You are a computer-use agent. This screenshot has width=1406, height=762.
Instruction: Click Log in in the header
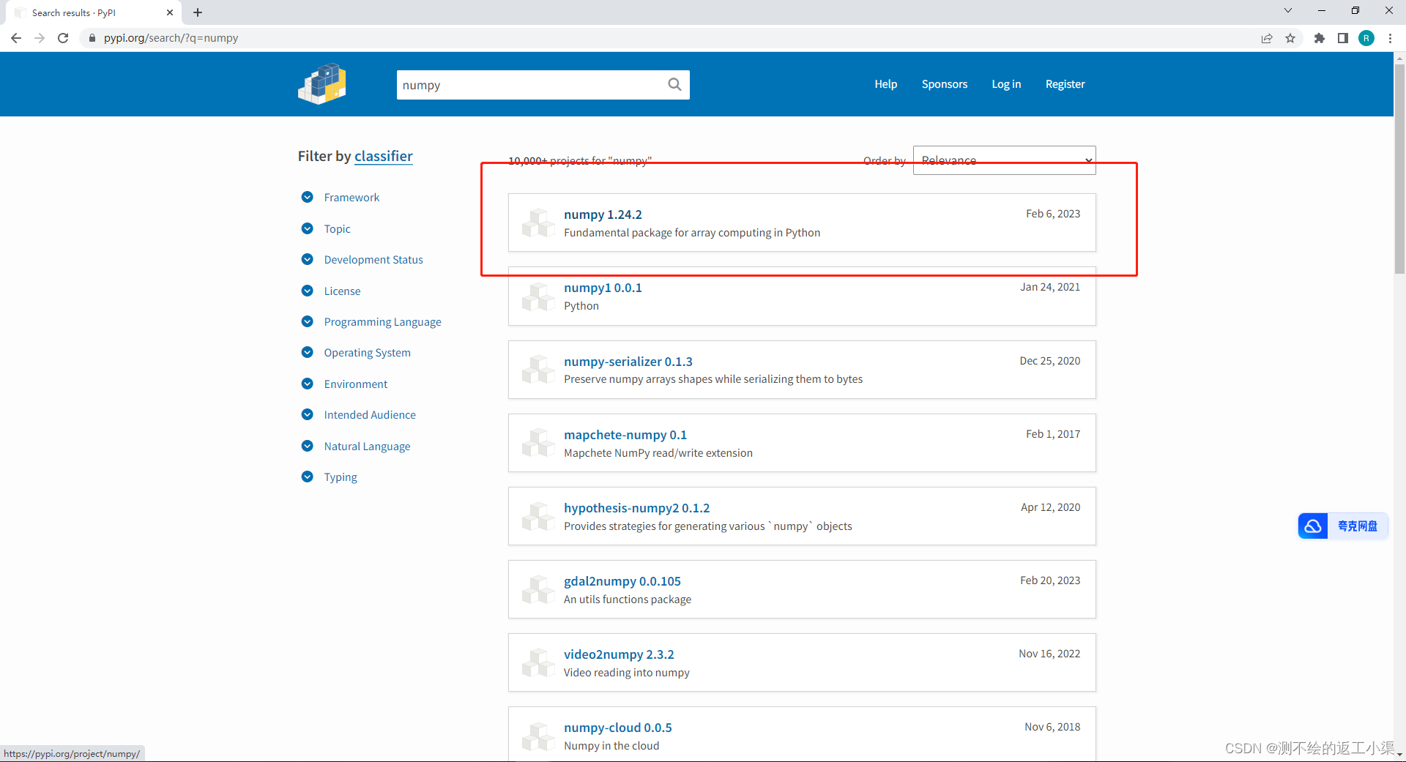click(1006, 84)
